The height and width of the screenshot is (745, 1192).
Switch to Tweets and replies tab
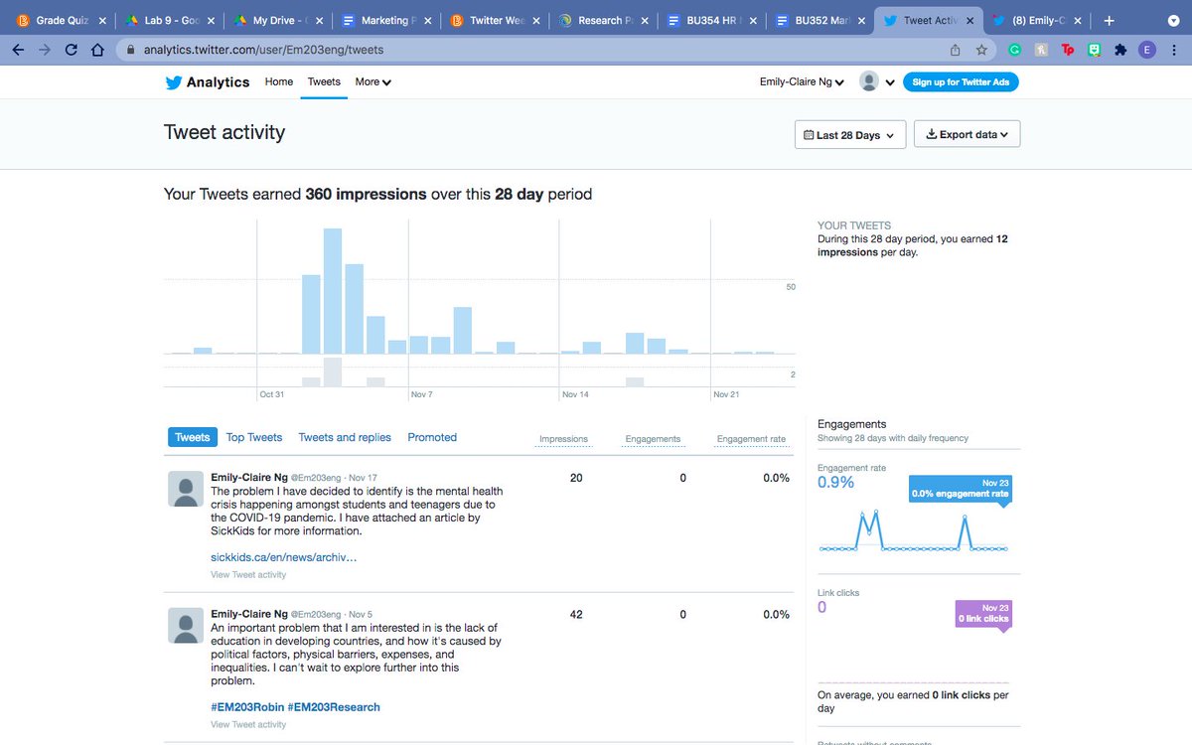click(345, 437)
